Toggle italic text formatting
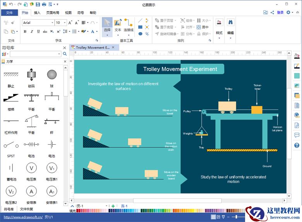 [x=32, y=31]
